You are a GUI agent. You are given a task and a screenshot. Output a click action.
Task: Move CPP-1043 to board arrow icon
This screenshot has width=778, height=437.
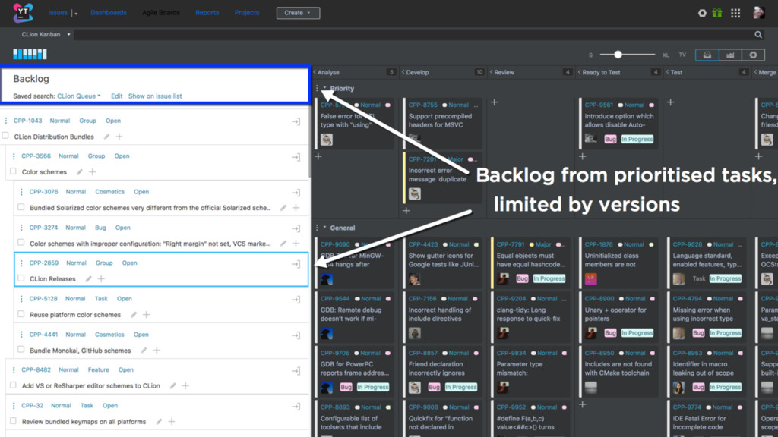[x=296, y=121]
